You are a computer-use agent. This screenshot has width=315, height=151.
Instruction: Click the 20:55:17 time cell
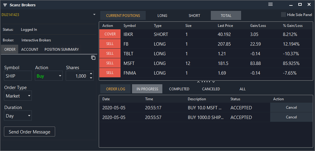coord(153,108)
